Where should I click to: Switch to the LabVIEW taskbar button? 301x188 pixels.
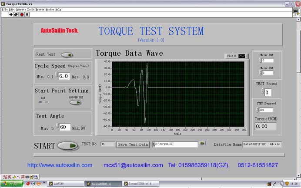[x=65, y=184]
